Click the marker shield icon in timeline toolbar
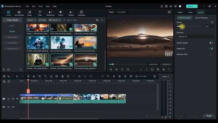This screenshot has width=218, height=123. pyautogui.click(x=108, y=77)
